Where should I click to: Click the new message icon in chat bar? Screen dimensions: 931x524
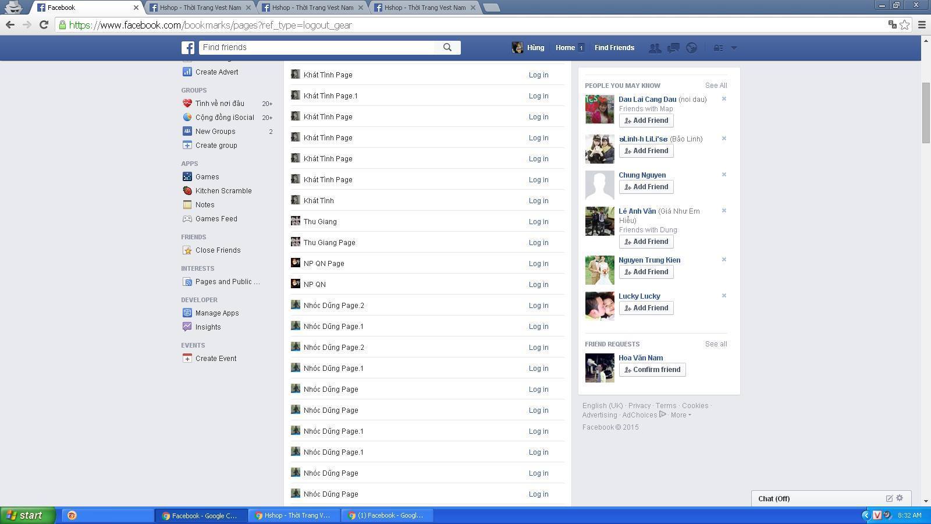pyautogui.click(x=889, y=498)
